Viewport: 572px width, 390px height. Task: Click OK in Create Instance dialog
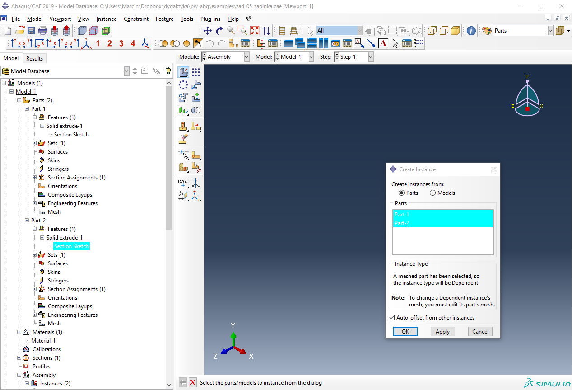[x=405, y=332]
